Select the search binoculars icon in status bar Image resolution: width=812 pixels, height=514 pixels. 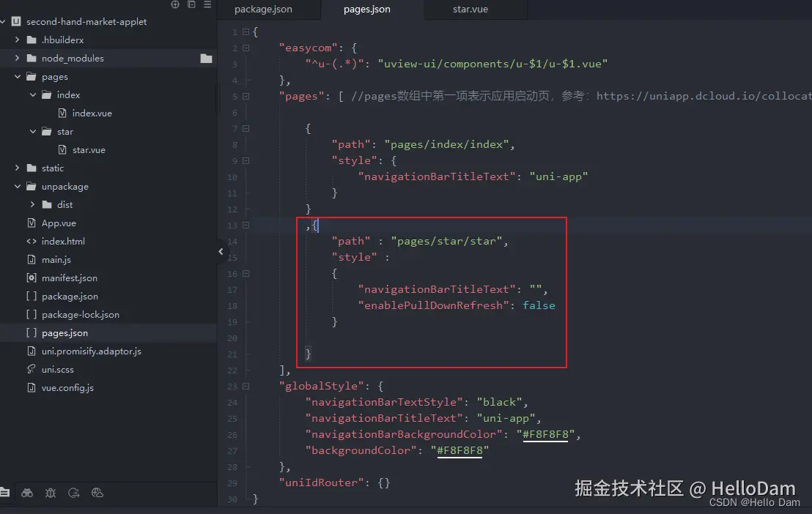[27, 493]
